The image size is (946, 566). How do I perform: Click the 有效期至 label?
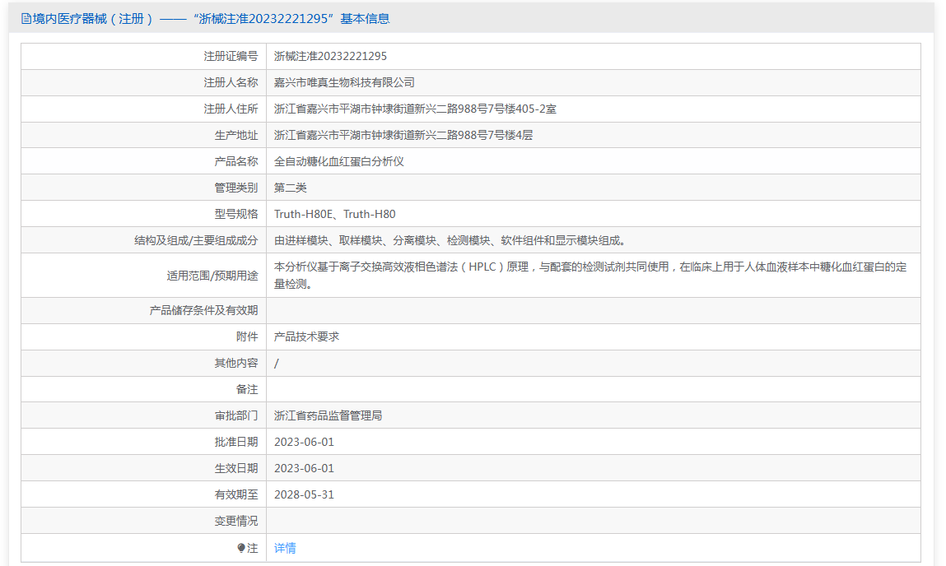pos(236,495)
